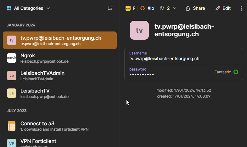Click the orange #lb tag icon

[x=143, y=8]
